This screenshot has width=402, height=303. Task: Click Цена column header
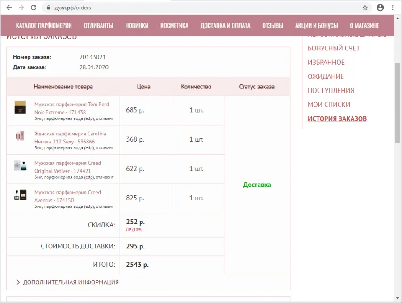point(143,87)
